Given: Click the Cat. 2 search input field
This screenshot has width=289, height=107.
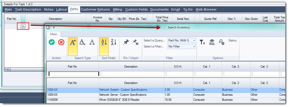Looking at the screenshot, I should tap(237, 74).
